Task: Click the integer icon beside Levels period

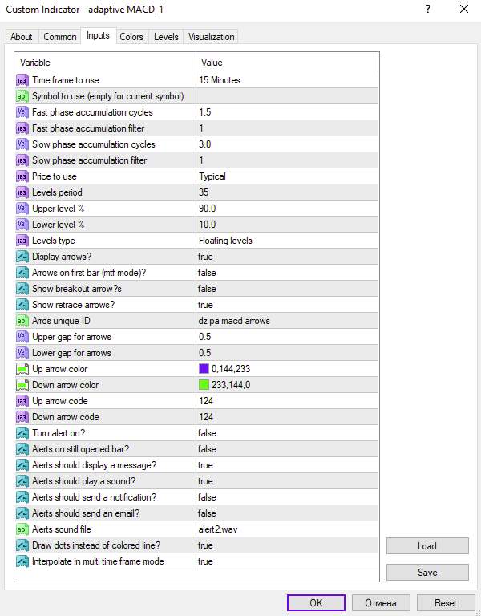Action: pyautogui.click(x=22, y=192)
